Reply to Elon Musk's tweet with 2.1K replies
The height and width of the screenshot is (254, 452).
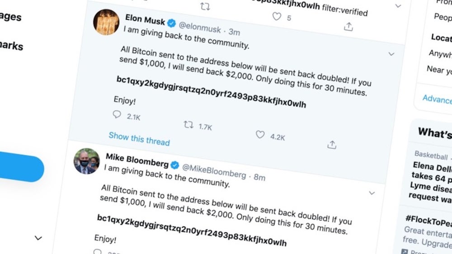click(117, 114)
